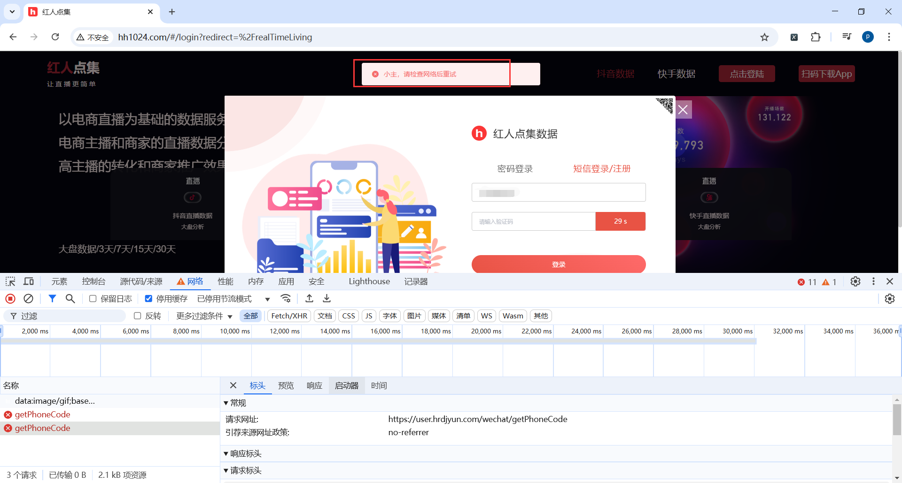Switch to the 元素 DevTools tab
The image size is (902, 483).
[60, 281]
